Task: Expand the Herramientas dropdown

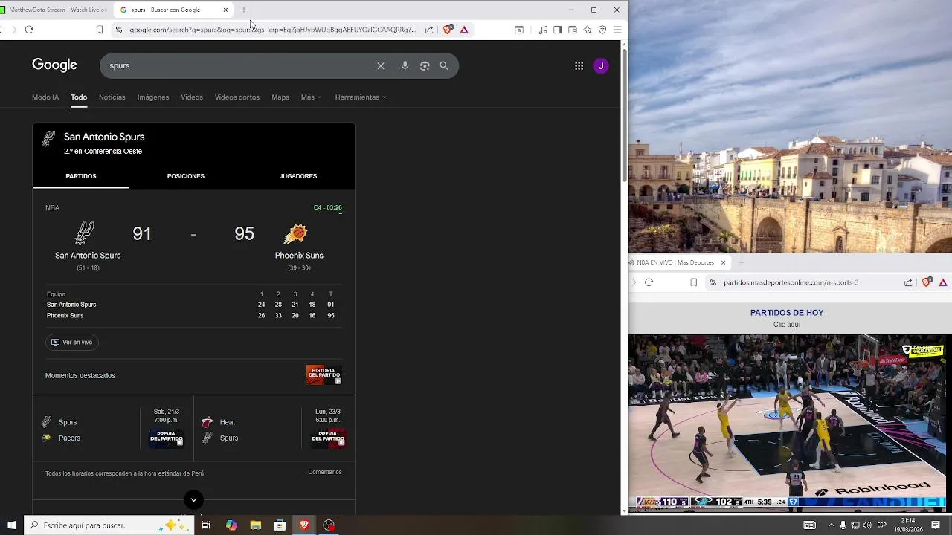Action: (361, 97)
